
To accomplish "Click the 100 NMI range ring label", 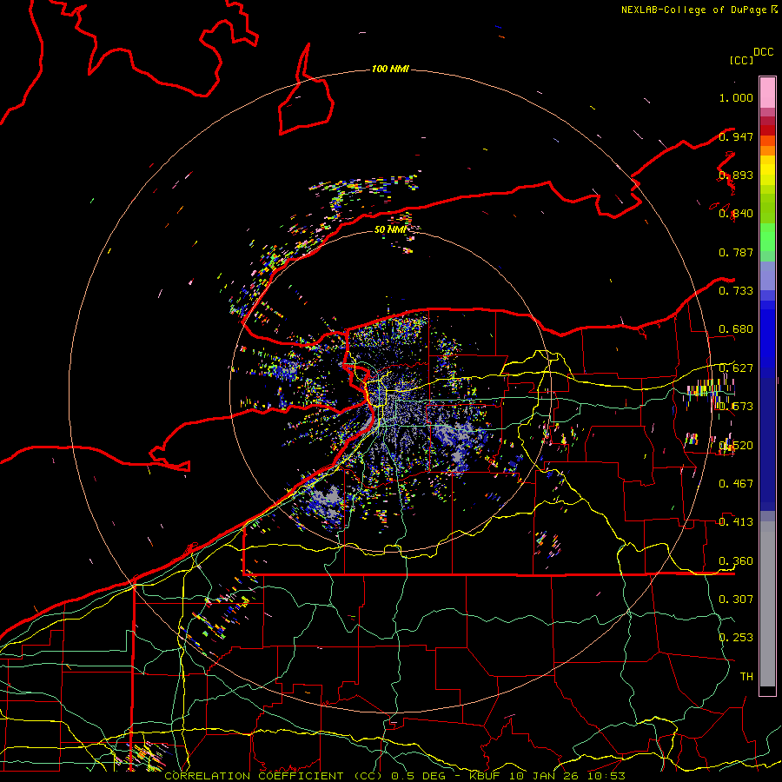I will click(x=390, y=69).
